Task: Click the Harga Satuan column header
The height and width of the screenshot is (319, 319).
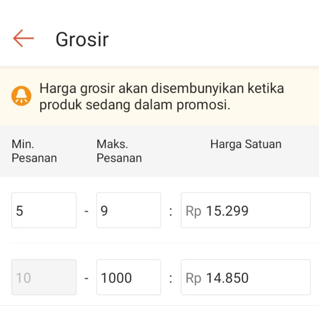Action: (246, 144)
